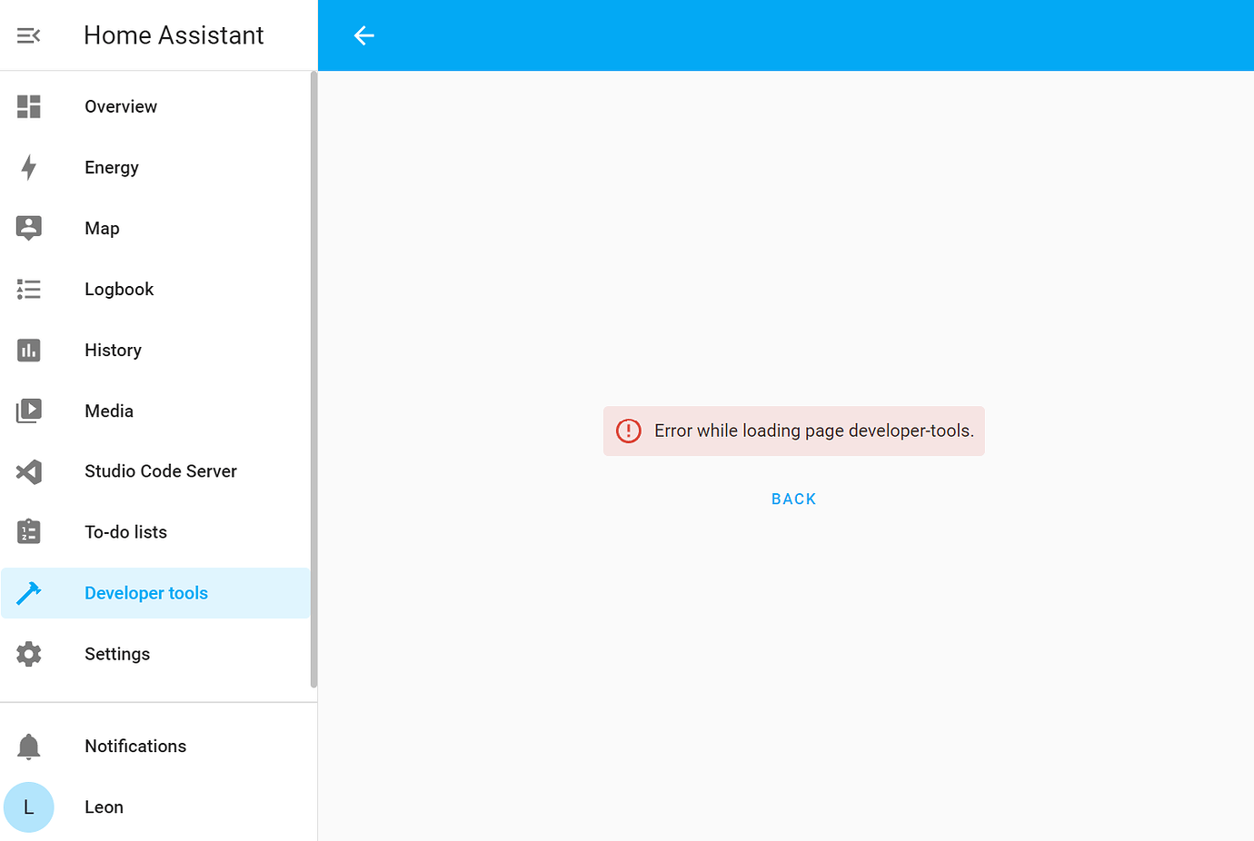This screenshot has height=841, width=1254.
Task: Click the History bar chart icon
Action: tap(28, 350)
